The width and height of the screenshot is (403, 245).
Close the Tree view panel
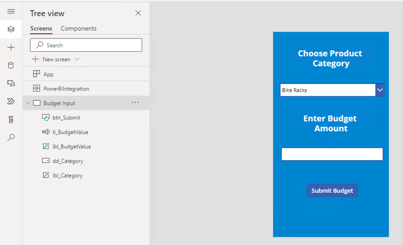coord(138,13)
